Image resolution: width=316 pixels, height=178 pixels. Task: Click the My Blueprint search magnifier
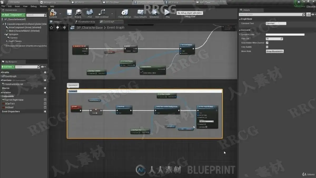point(39,67)
